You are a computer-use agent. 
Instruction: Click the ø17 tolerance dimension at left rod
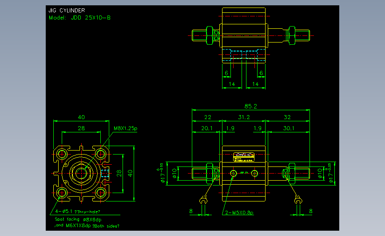pyautogui.click(x=161, y=173)
